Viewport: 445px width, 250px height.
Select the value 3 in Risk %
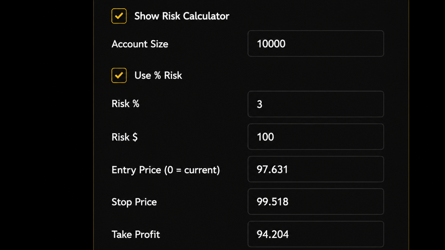pyautogui.click(x=259, y=104)
